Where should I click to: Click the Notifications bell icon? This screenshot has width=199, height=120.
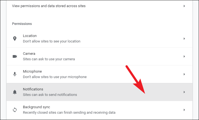pyautogui.click(x=15, y=92)
